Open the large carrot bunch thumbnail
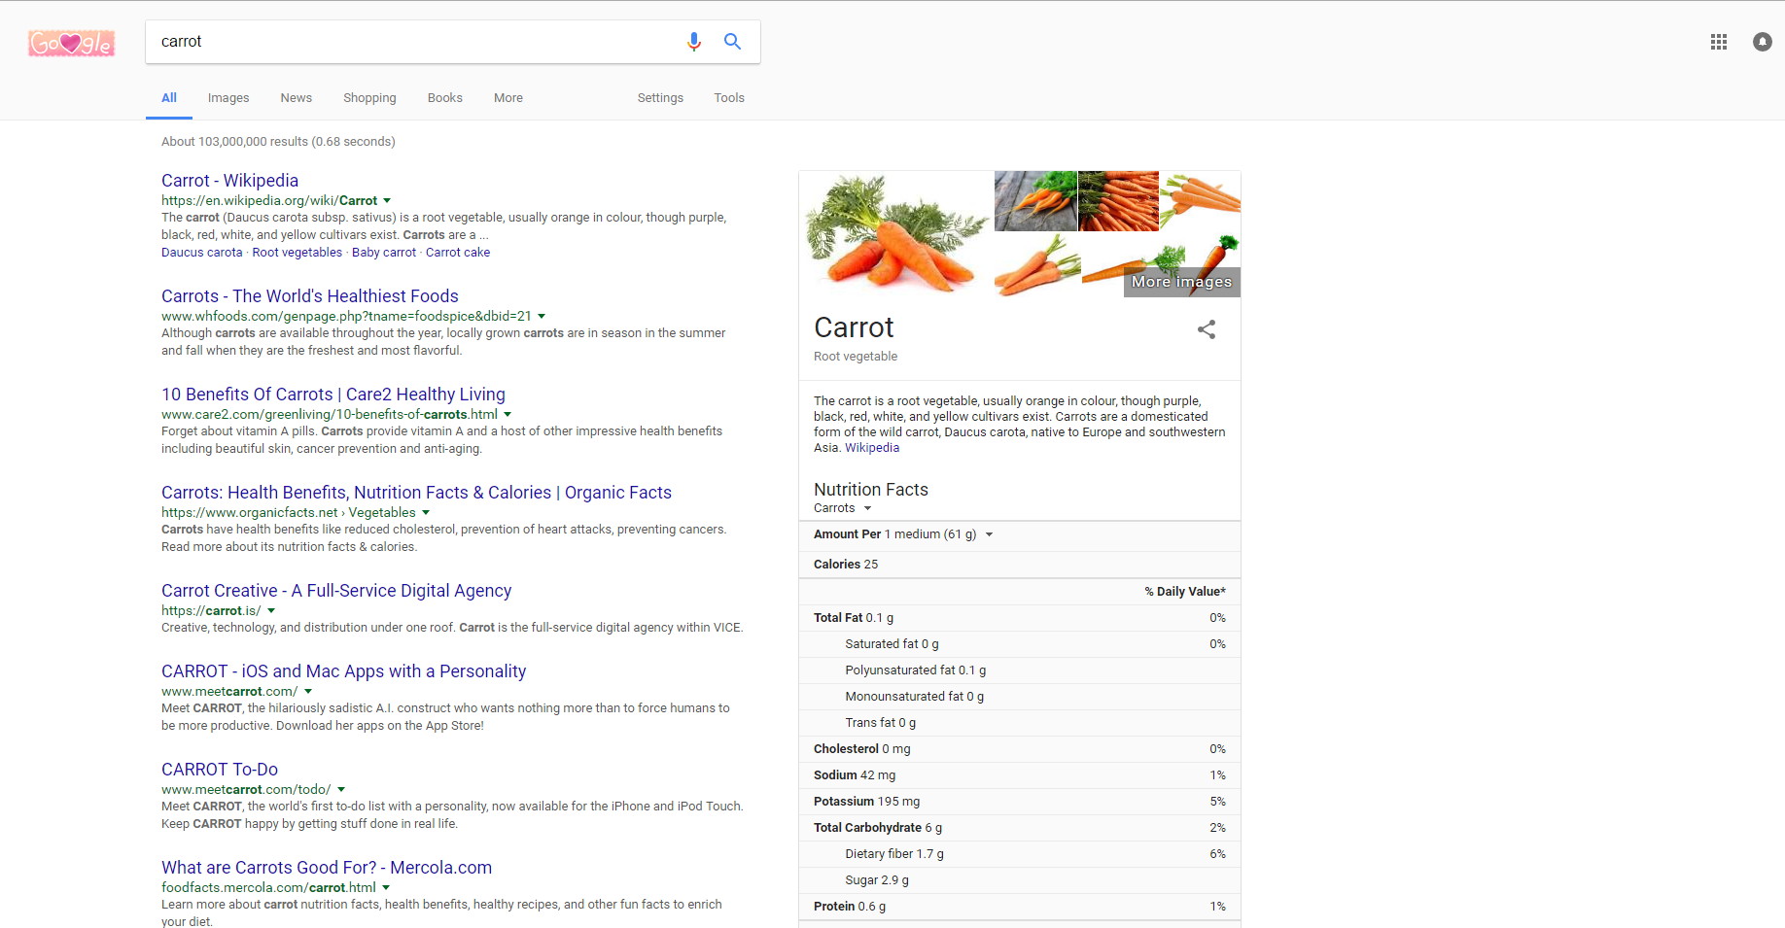Screen dimensions: 1785x928 (895, 233)
